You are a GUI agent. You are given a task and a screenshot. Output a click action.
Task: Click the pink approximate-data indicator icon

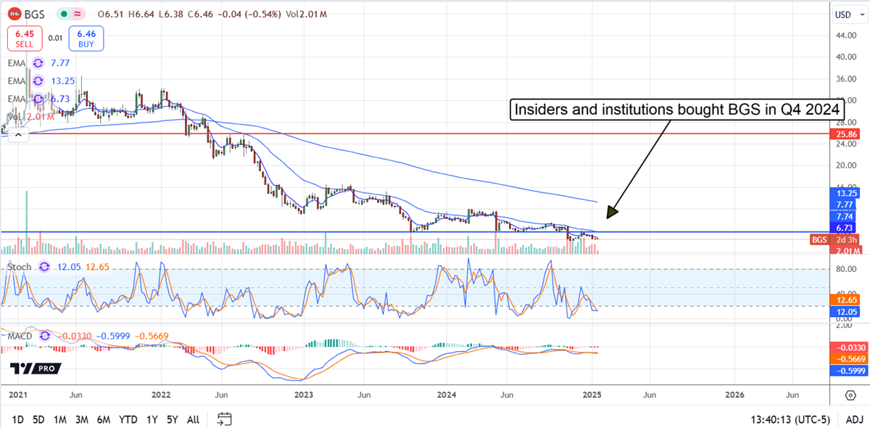[x=78, y=13]
